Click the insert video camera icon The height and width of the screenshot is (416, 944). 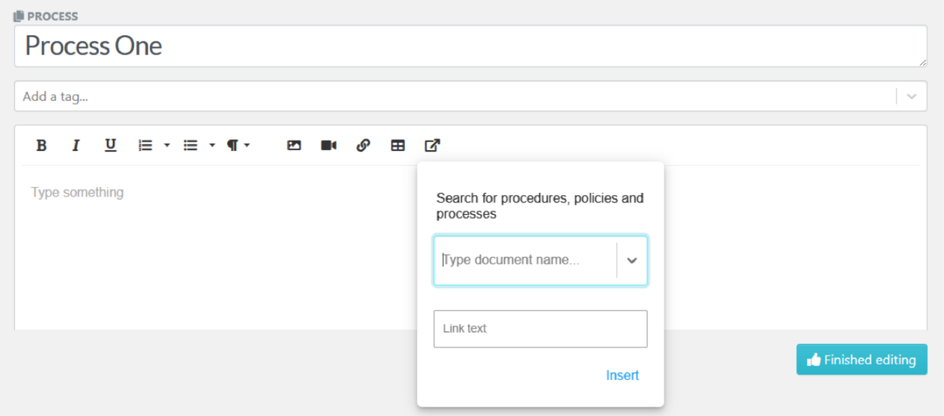click(328, 145)
